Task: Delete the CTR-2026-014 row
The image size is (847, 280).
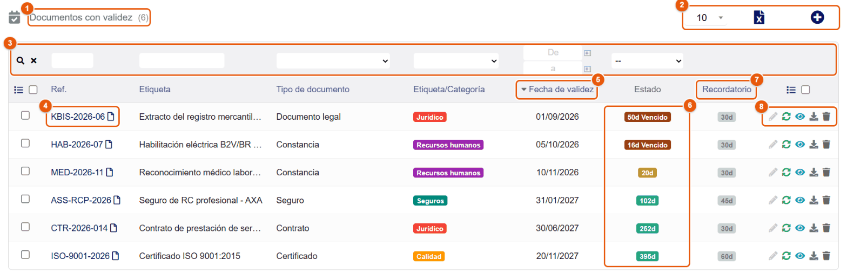Action: (x=826, y=228)
